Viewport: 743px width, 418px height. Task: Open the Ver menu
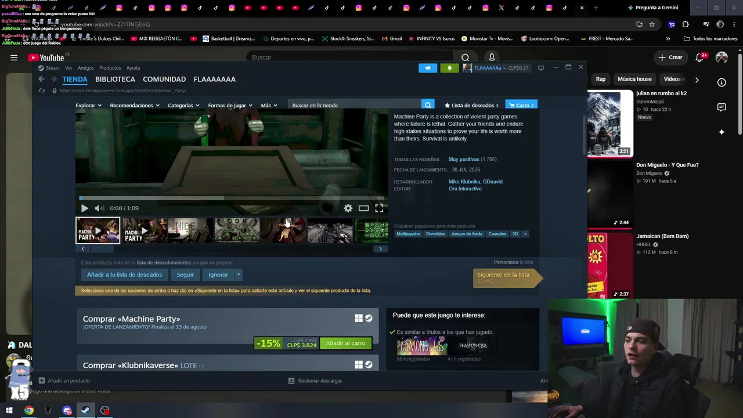point(68,68)
